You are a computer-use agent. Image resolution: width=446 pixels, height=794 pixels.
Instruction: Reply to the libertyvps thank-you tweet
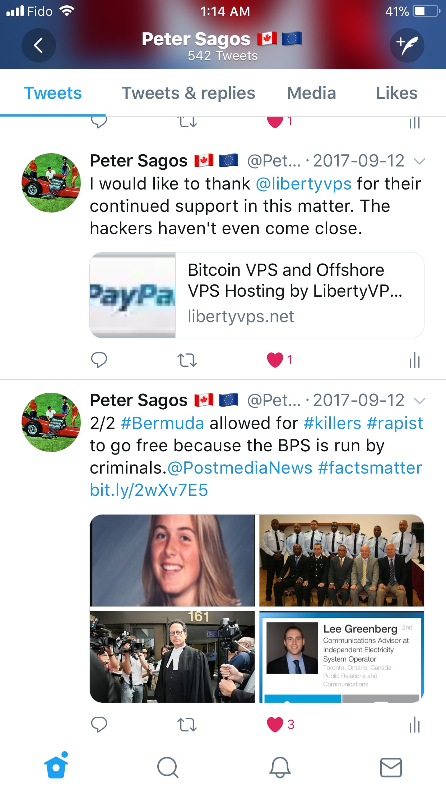(x=99, y=360)
